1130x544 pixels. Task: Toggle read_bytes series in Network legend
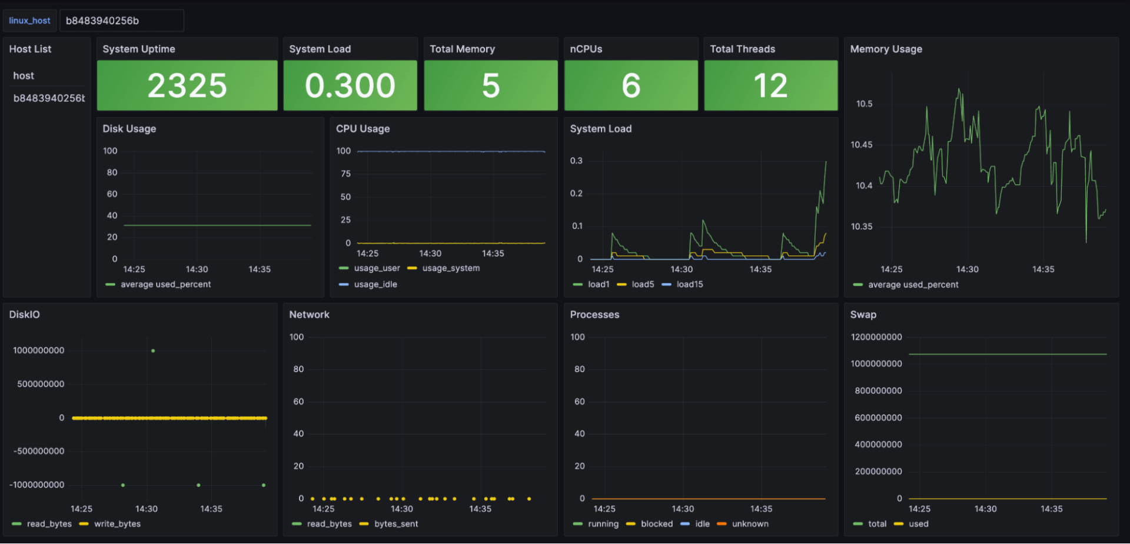pos(329,524)
